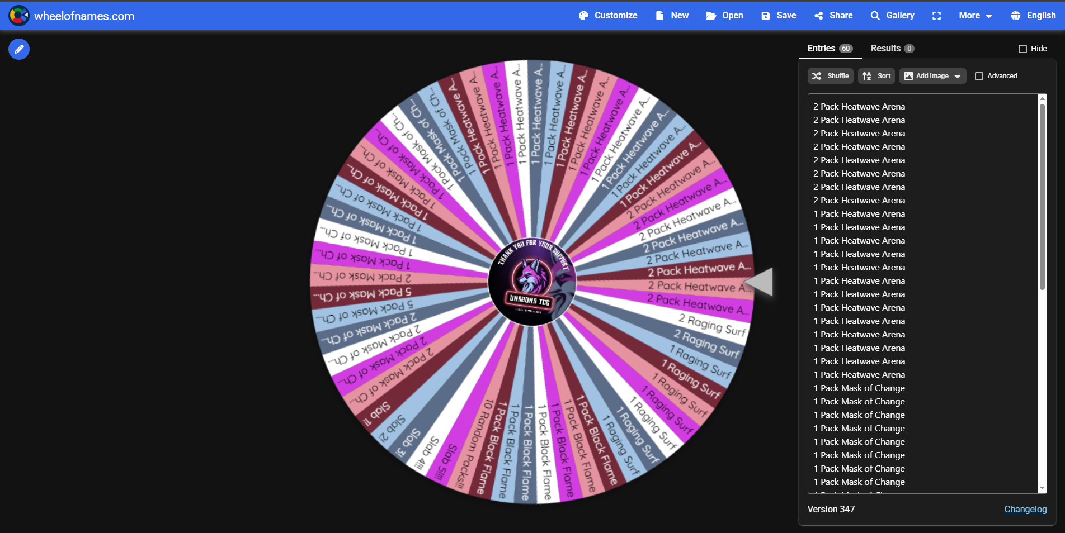Switch to the Entries tab
The width and height of the screenshot is (1065, 533).
pyautogui.click(x=830, y=49)
